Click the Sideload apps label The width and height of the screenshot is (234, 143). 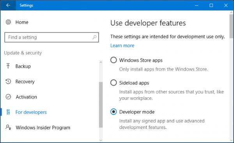pyautogui.click(x=134, y=83)
